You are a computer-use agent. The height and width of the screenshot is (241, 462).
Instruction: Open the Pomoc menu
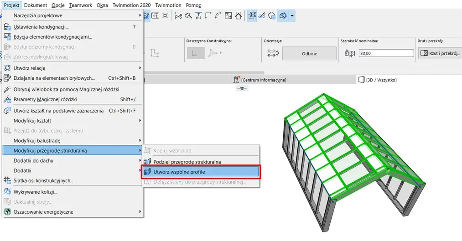(x=193, y=5)
